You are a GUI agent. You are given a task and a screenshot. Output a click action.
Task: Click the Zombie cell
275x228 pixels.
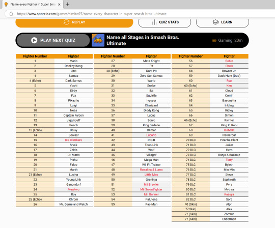click(x=229, y=214)
